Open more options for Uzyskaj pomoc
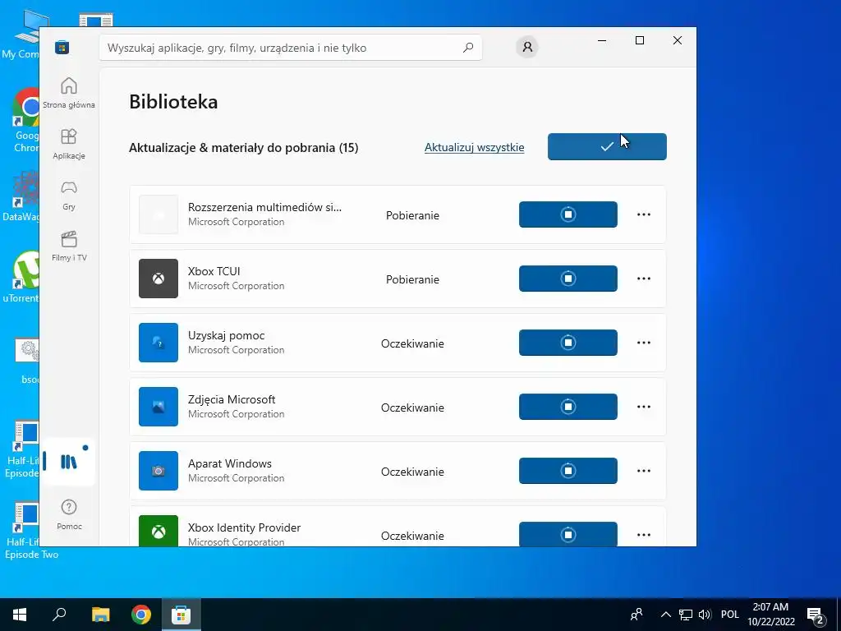The height and width of the screenshot is (631, 841). (644, 343)
